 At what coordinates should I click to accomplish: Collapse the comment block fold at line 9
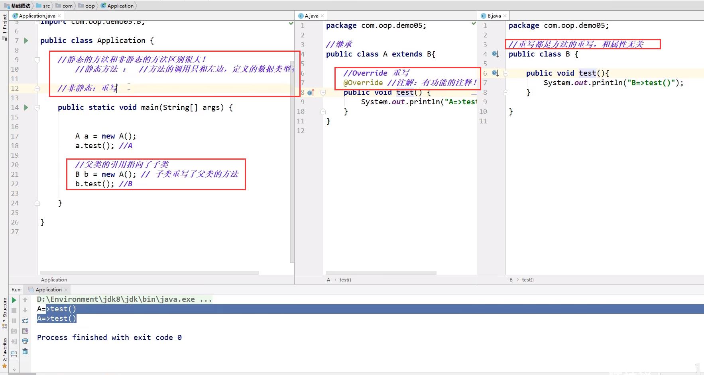click(37, 60)
